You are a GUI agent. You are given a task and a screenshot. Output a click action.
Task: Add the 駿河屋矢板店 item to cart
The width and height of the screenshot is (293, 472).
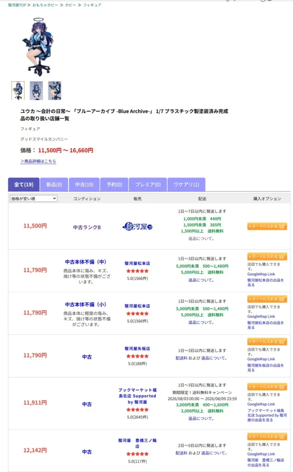point(267,342)
